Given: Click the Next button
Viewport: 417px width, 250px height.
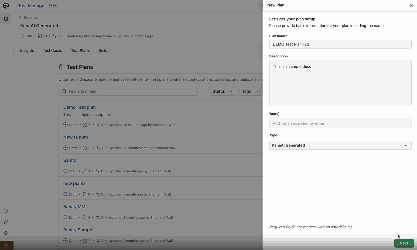Looking at the screenshot, I should 404,243.
